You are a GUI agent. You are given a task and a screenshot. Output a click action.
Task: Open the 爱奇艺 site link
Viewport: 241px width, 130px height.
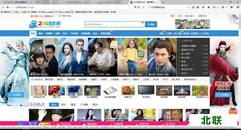point(60,79)
